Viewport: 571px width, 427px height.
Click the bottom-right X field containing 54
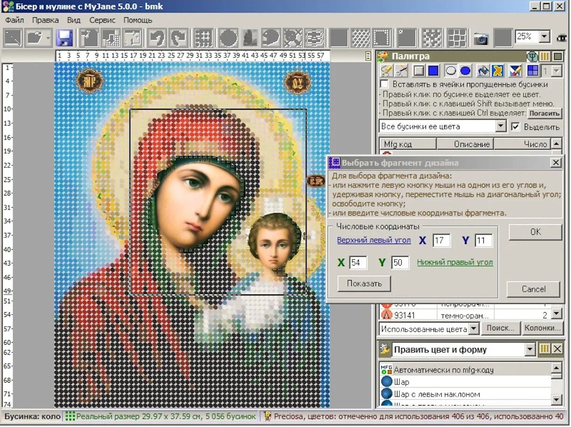click(358, 263)
